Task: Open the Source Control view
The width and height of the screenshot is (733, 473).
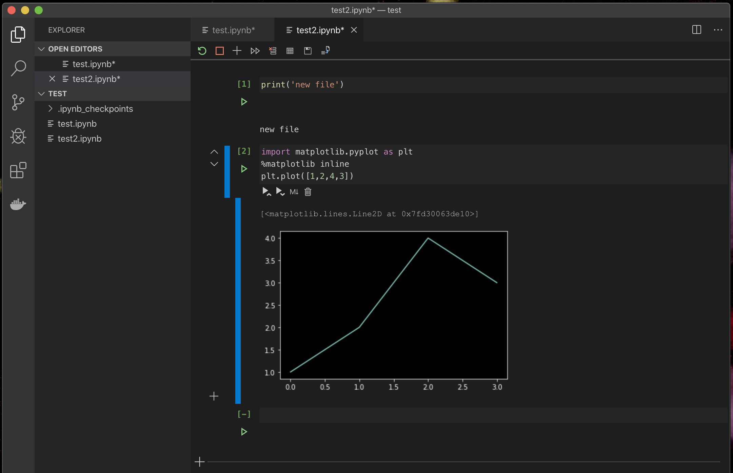Action: pyautogui.click(x=18, y=102)
